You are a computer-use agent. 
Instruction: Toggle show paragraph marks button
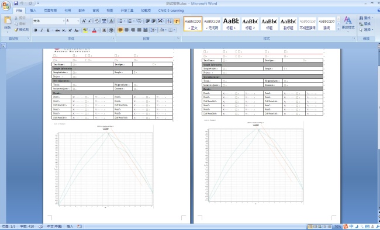tap(177, 21)
